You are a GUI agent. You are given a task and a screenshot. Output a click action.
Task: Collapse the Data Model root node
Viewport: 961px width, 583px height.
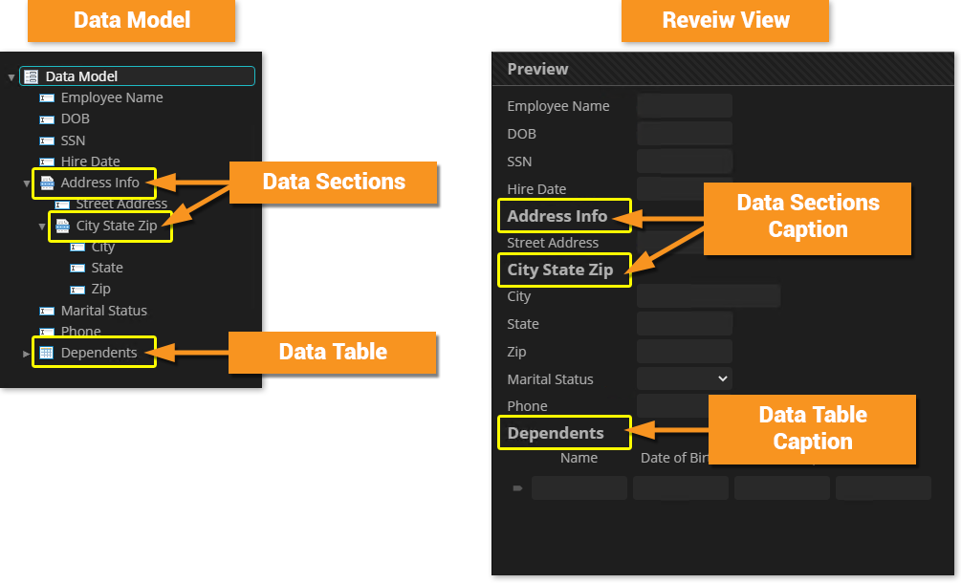(11, 76)
